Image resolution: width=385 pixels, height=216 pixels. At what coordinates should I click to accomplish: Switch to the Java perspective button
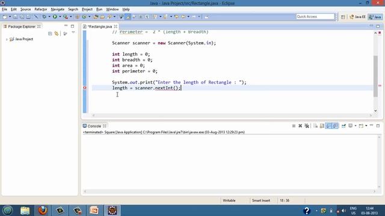pos(375,17)
